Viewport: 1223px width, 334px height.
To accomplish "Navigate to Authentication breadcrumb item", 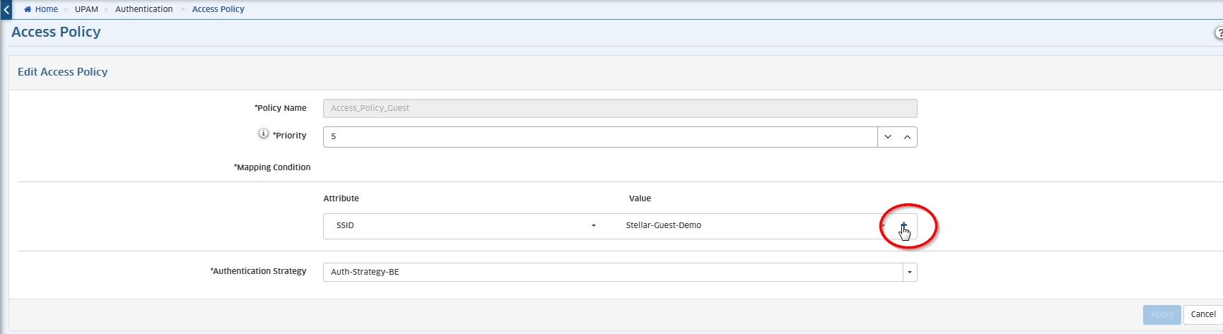I will 144,9.
